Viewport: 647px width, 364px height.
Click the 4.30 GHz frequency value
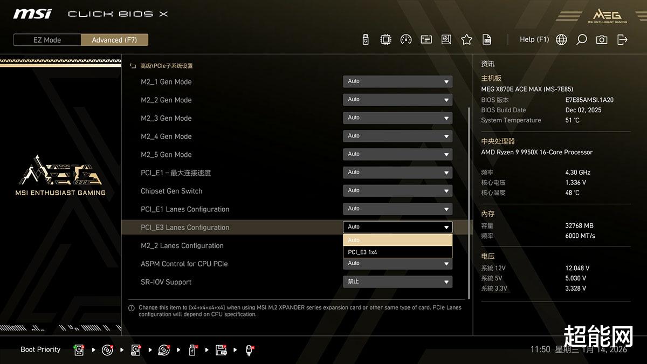pyautogui.click(x=578, y=173)
